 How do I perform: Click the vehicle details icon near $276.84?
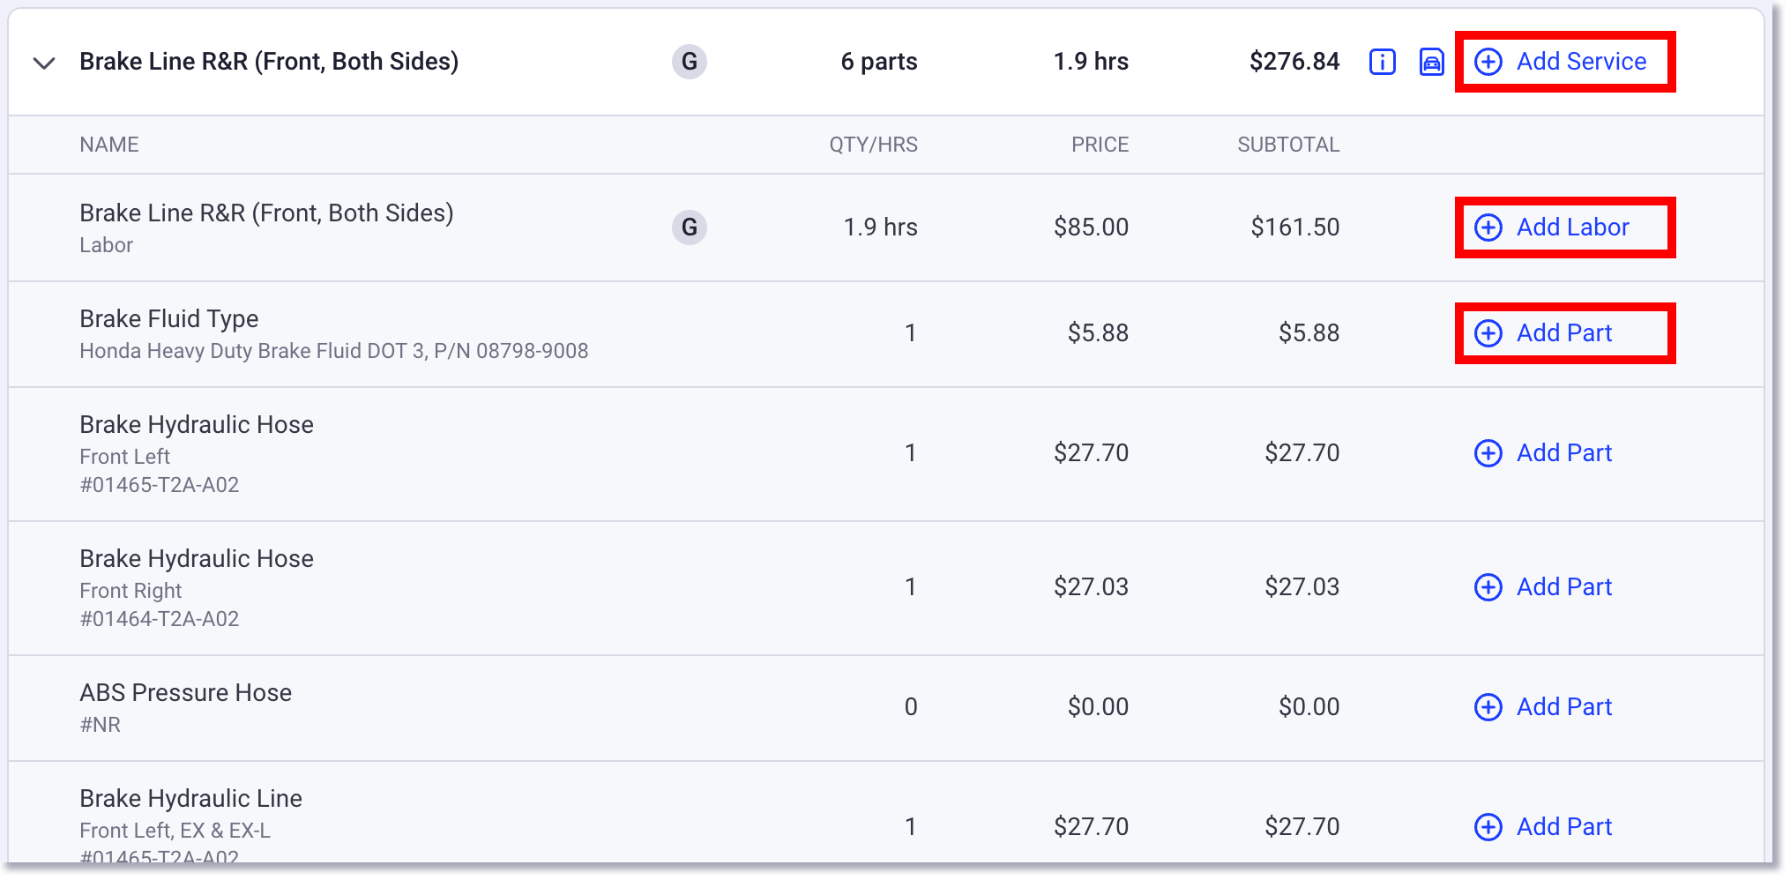(x=1432, y=62)
